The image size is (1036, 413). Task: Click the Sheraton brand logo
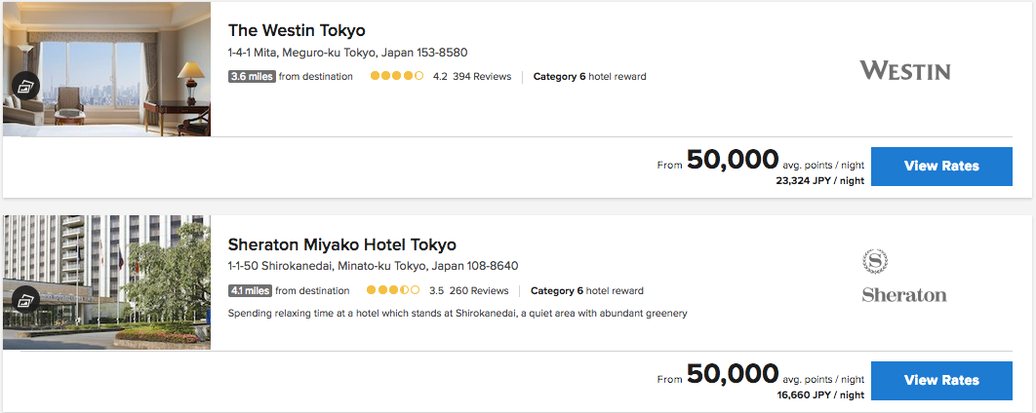coord(904,277)
